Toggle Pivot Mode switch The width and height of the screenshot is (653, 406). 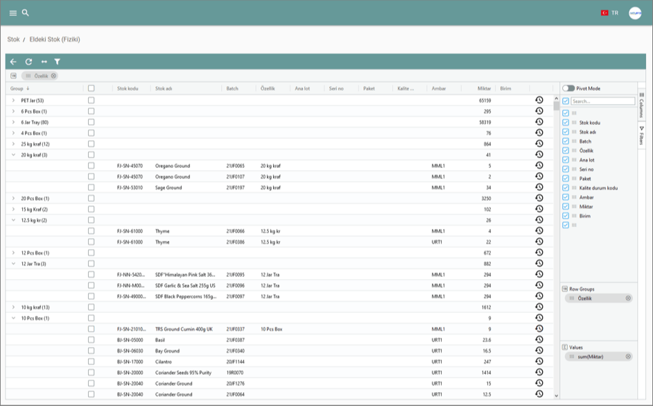tap(568, 88)
